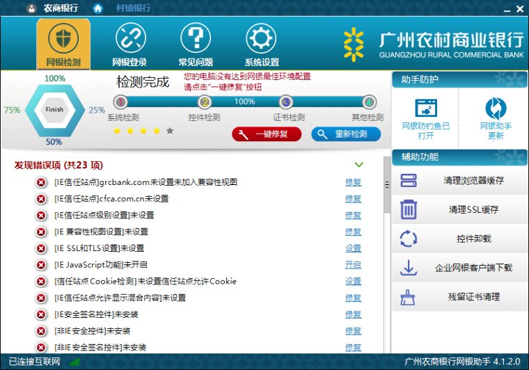
Task: Click the Guangzhou Rural Commercial Bank logo
Action: (434, 45)
